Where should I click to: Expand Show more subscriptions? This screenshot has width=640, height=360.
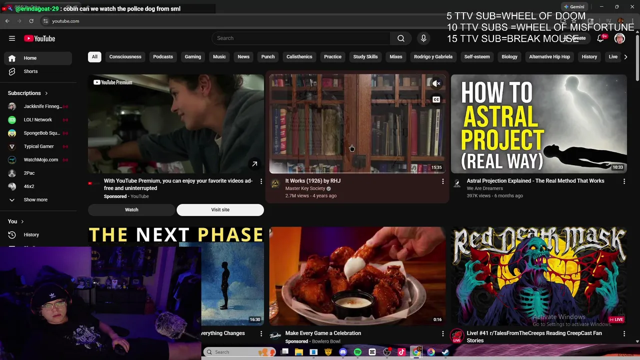click(38, 199)
